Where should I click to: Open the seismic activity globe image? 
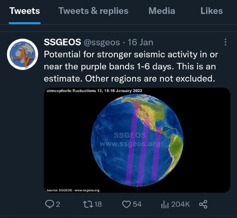(x=137, y=140)
